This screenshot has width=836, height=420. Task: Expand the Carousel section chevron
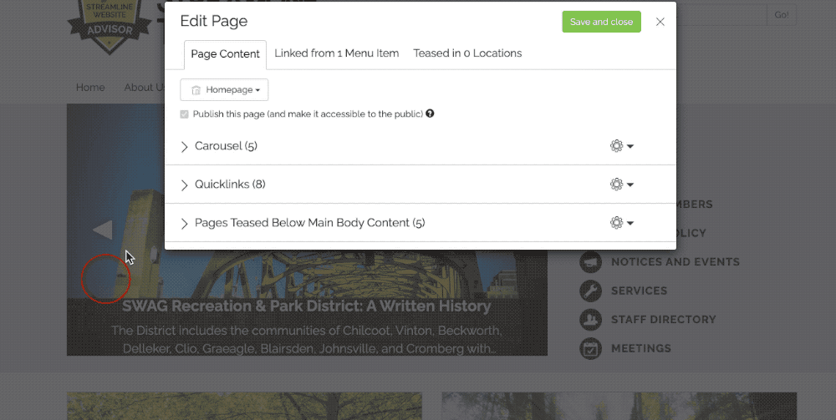click(x=185, y=147)
